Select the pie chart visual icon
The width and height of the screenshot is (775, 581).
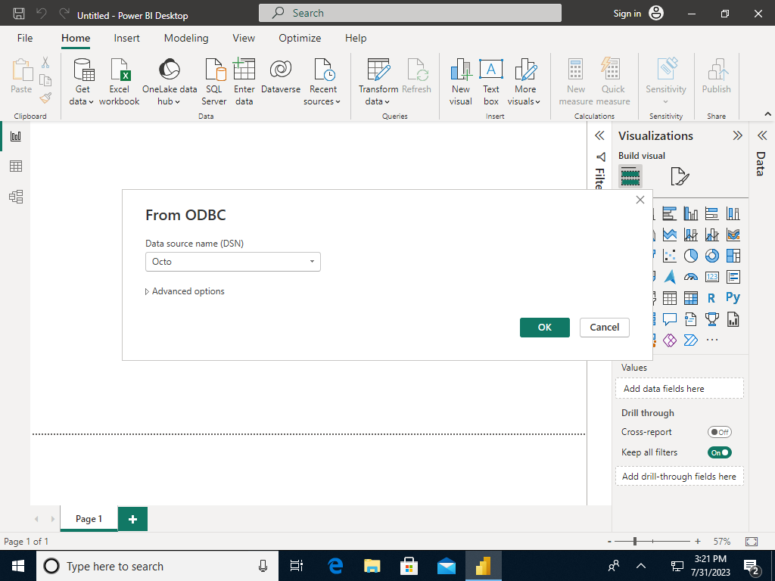click(689, 256)
